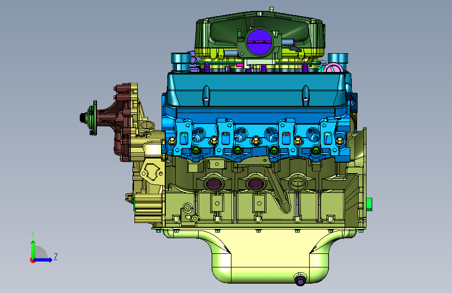Screen dimensions: 452x293
Task: Select the leftmost gold bolt on the cylinder head
Action: click(172, 141)
